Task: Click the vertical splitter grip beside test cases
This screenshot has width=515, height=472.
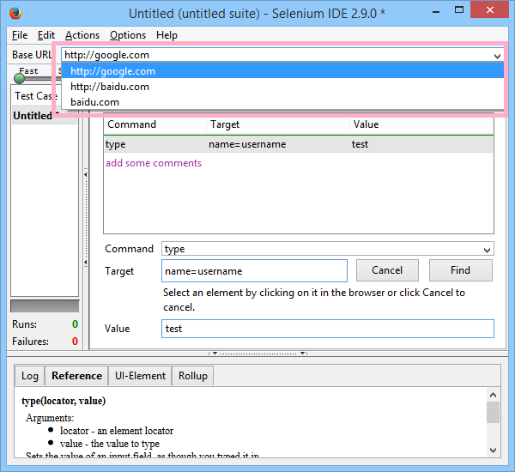Action: [86, 219]
